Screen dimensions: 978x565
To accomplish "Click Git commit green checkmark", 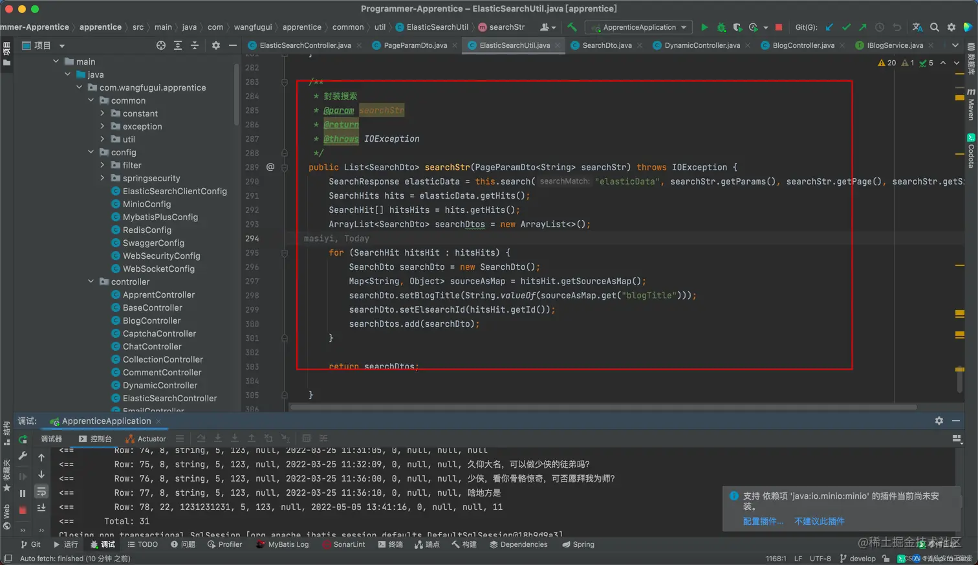I will (846, 27).
